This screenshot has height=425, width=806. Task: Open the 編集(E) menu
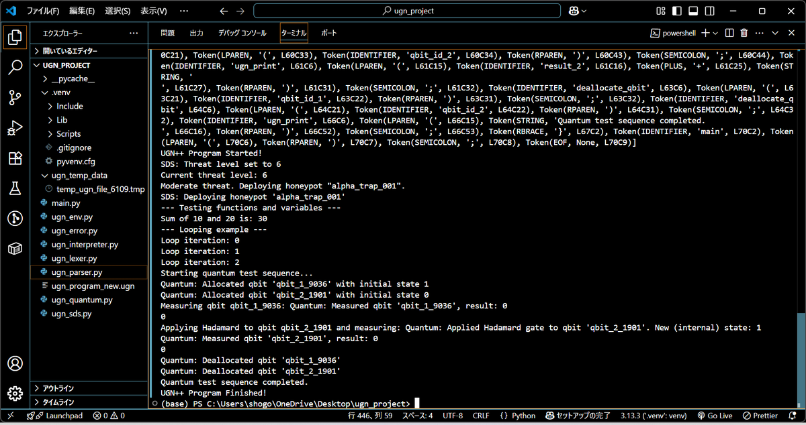point(82,11)
